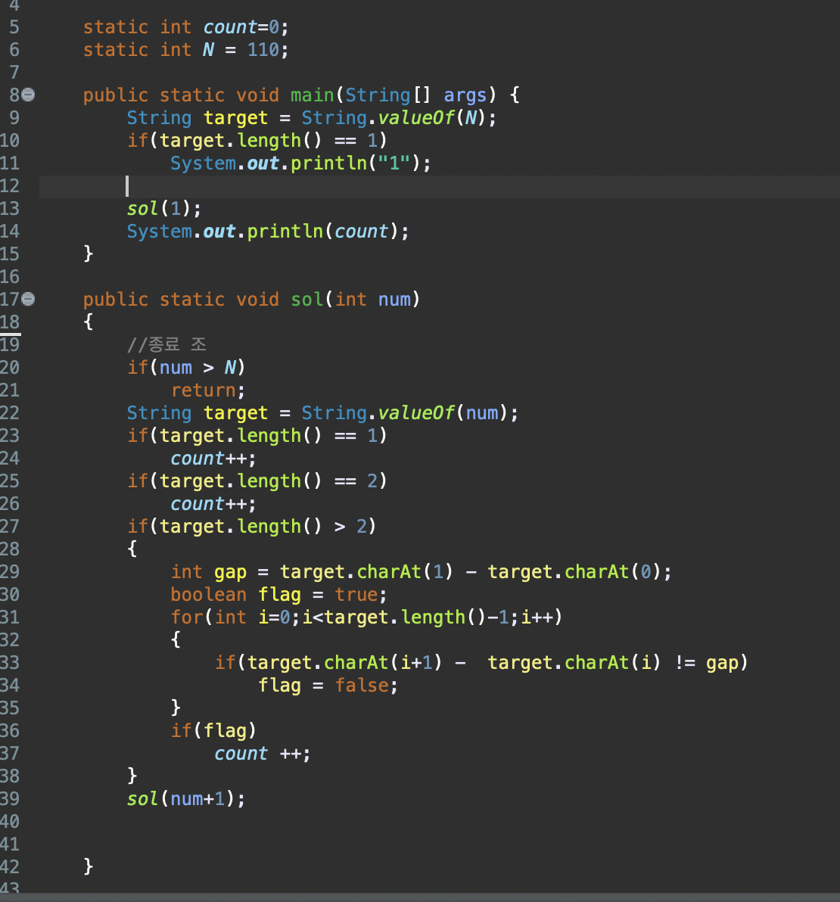Click 'count++;' on line 26

click(213, 504)
